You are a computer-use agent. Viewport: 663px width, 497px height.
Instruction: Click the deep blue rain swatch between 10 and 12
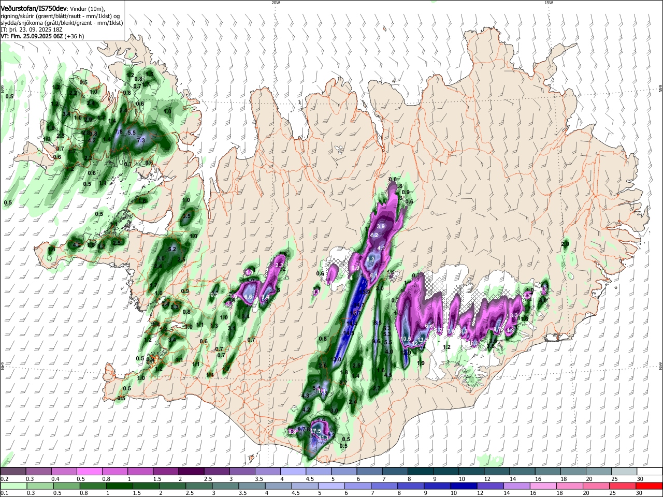click(464, 486)
